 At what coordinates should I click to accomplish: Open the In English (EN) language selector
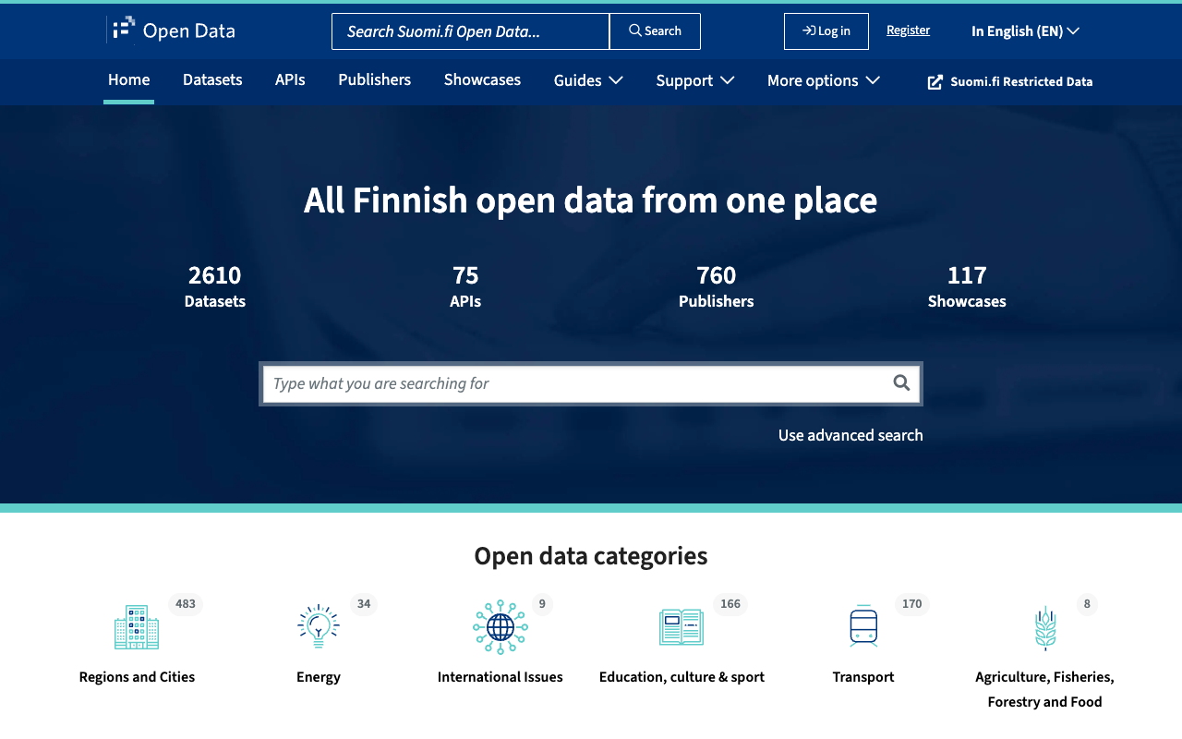point(1025,30)
